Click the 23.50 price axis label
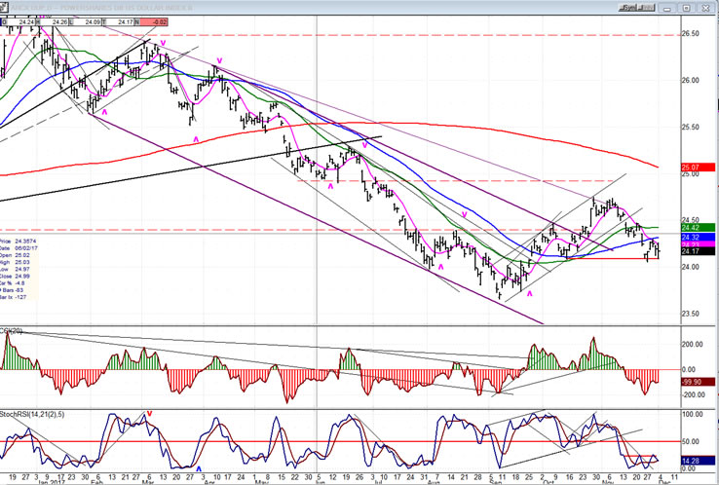This screenshot has width=719, height=485. tap(692, 314)
